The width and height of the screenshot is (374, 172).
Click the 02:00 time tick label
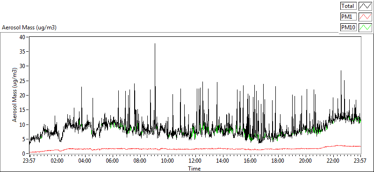coord(57,160)
